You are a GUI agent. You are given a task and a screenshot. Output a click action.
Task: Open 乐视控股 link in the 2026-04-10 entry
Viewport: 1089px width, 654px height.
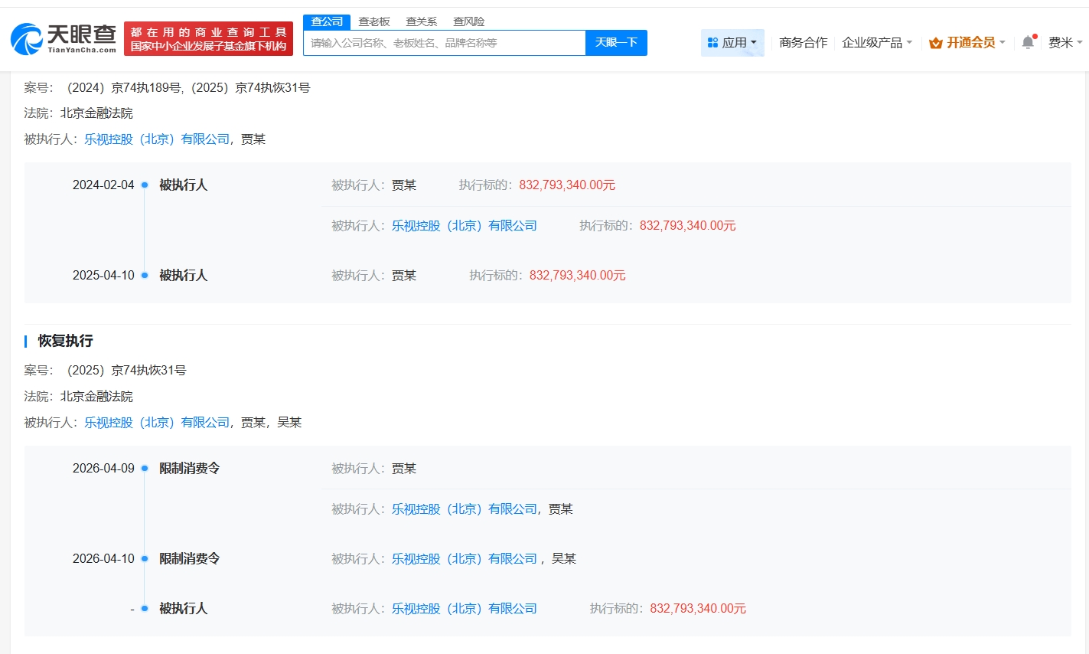pyautogui.click(x=465, y=559)
